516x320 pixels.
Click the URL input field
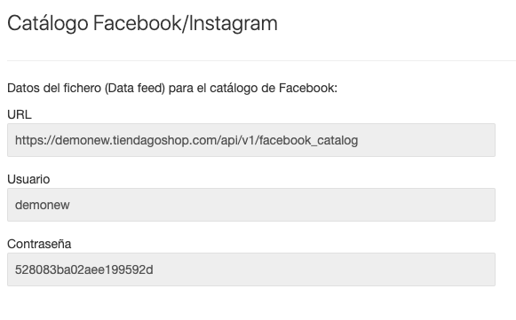(x=251, y=140)
